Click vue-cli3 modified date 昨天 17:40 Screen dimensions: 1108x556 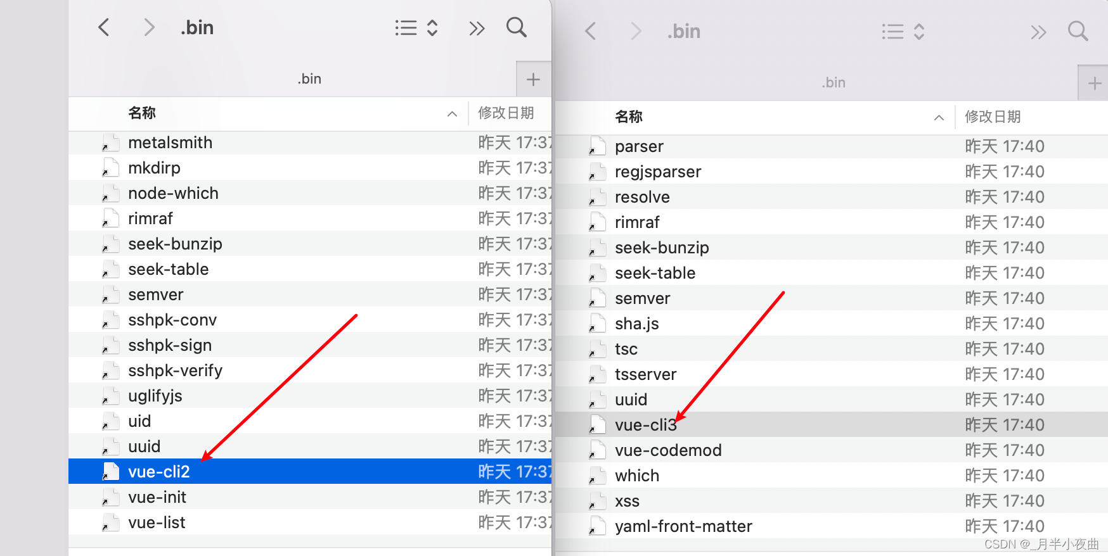(1005, 425)
